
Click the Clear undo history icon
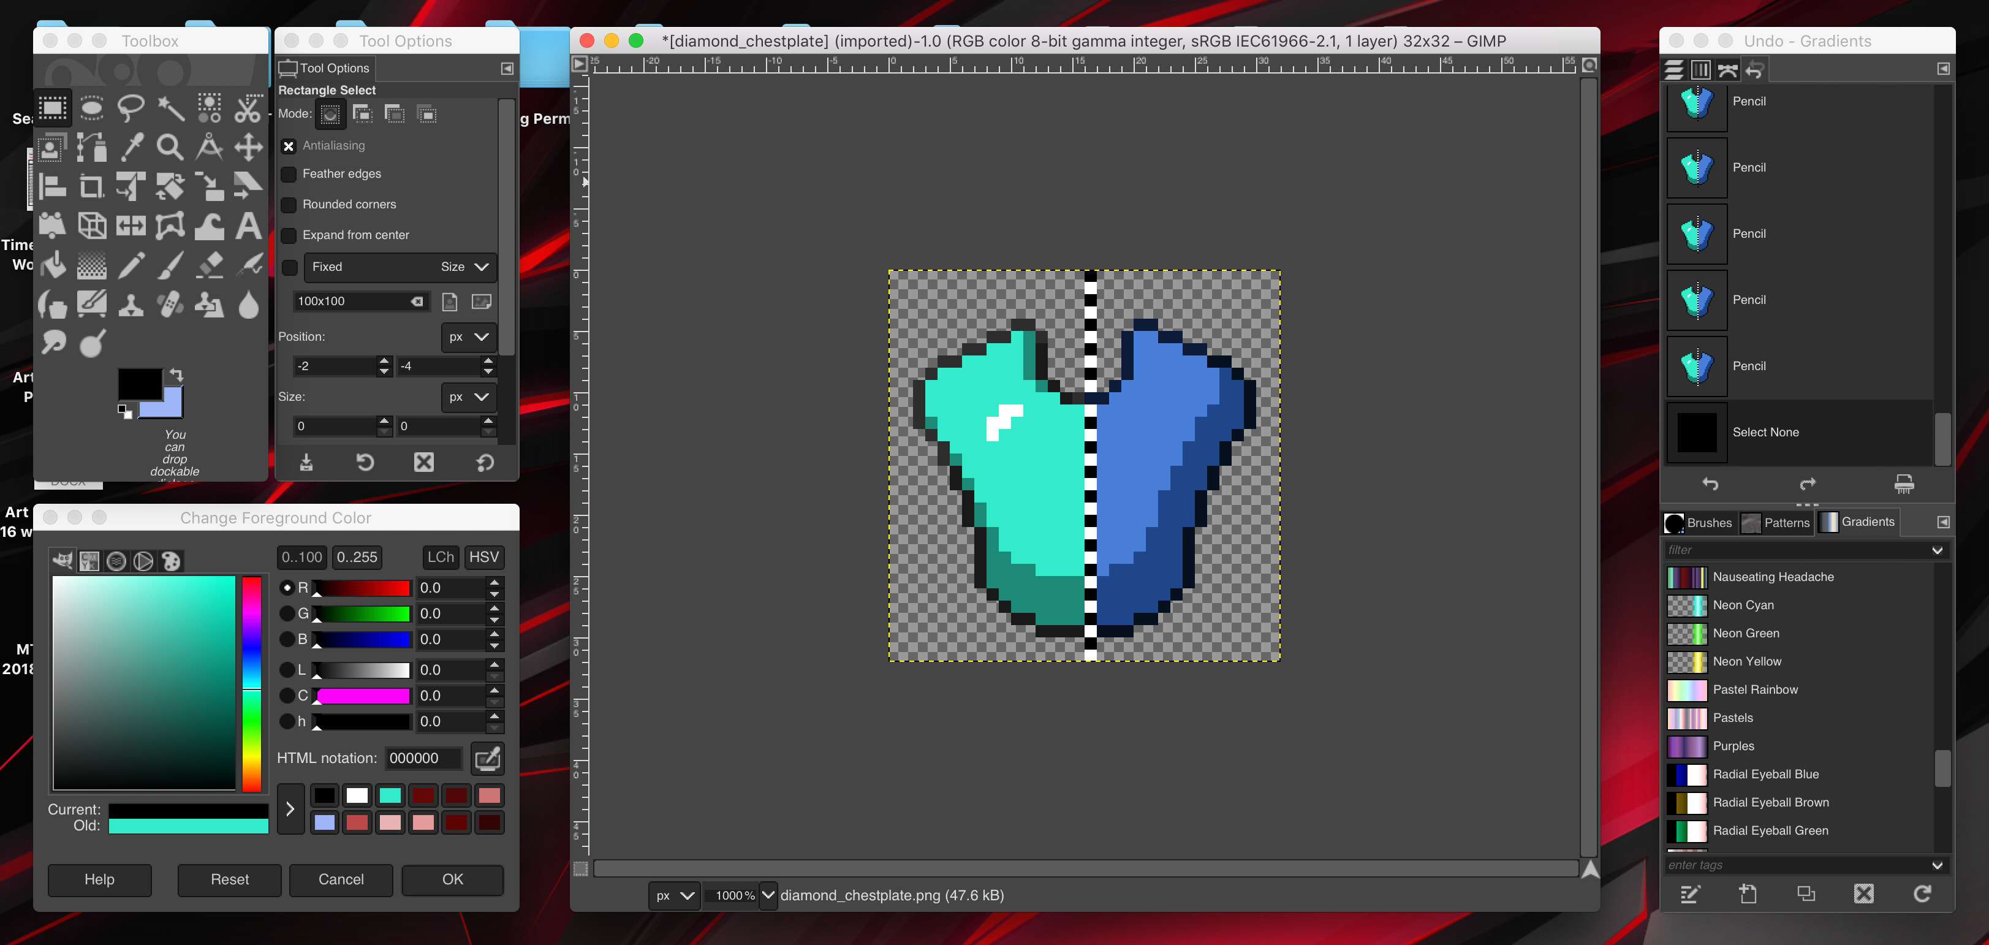coord(1904,484)
